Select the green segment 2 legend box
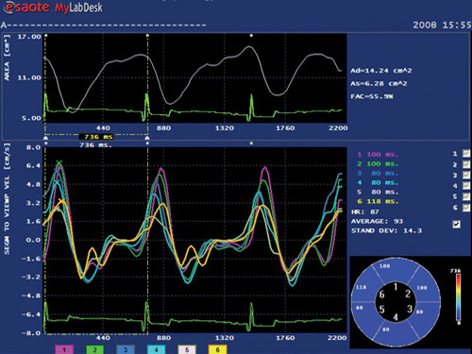The width and height of the screenshot is (472, 354). pos(94,349)
